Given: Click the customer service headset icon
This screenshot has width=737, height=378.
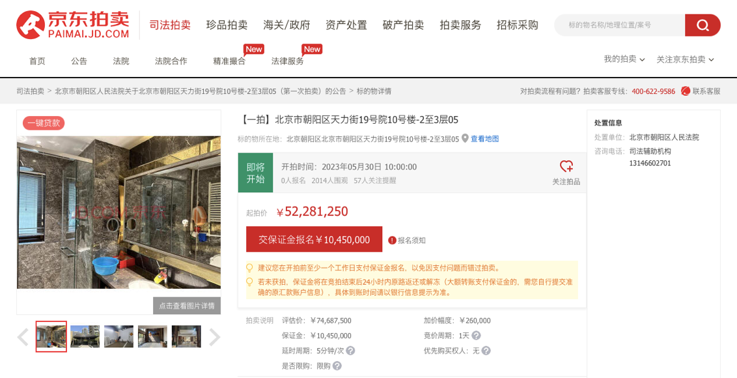Looking at the screenshot, I should (685, 91).
